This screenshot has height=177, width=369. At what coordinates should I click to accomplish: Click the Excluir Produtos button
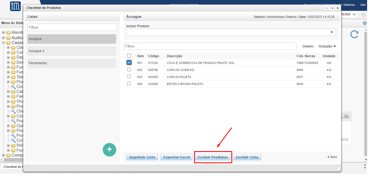point(213,157)
